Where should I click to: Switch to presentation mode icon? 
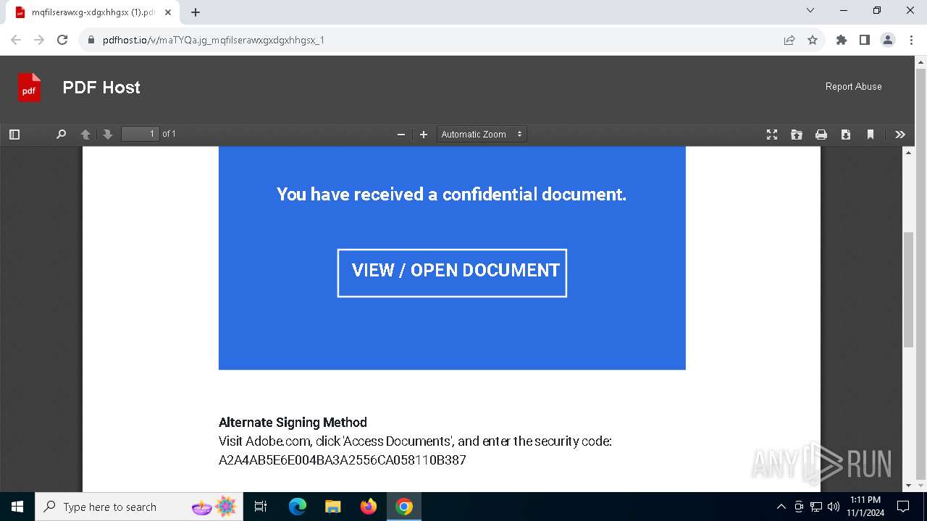(772, 135)
